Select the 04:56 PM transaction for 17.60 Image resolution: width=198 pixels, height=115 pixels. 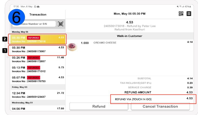(x=38, y=109)
